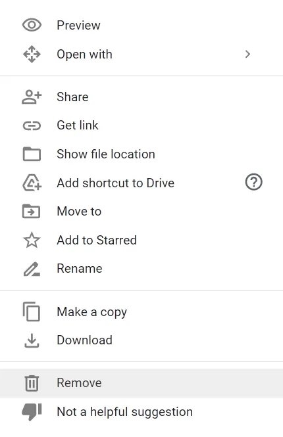Click the Drive shortcut triangle icon
Screen dimensions: 283x437
tap(32, 183)
